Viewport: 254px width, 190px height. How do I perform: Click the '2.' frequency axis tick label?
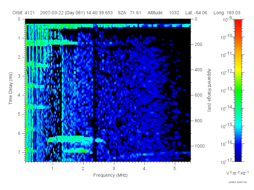(84, 169)
